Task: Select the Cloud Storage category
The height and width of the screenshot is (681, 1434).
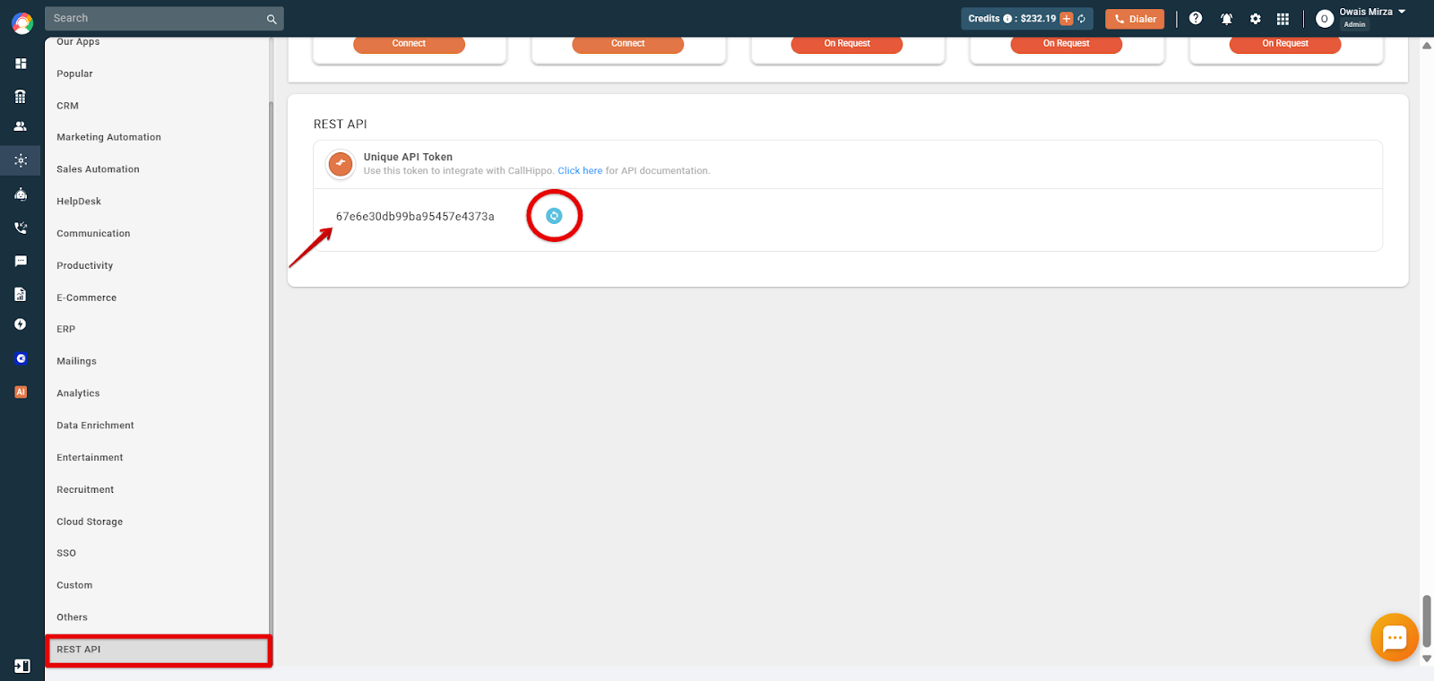Action: pos(90,522)
